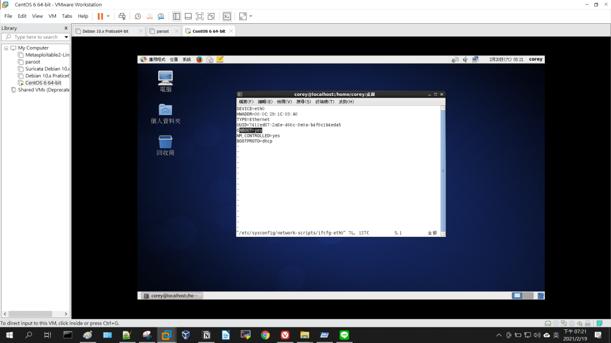Enter full screen mode icon
611x343 pixels.
point(199,16)
